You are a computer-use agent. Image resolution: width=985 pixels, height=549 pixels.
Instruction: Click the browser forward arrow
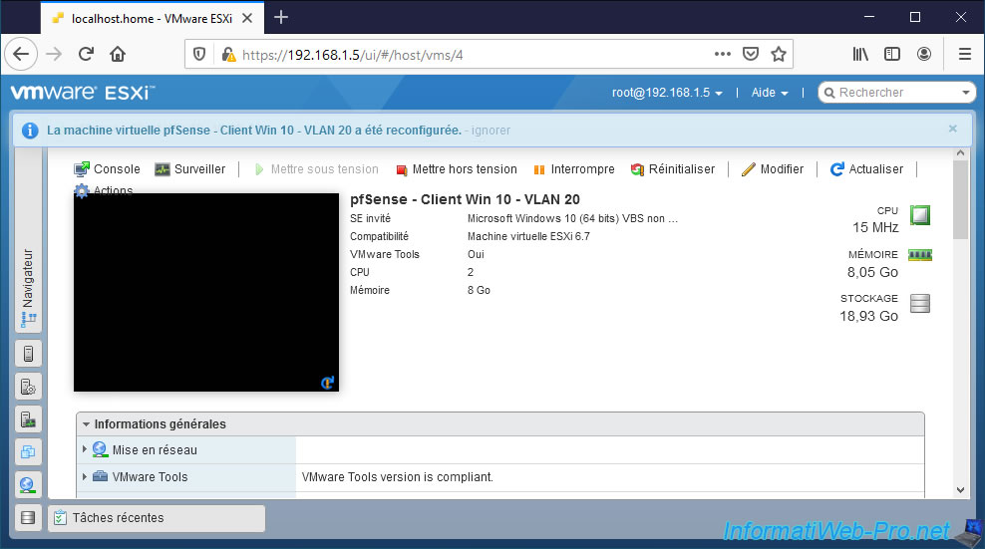(x=54, y=54)
